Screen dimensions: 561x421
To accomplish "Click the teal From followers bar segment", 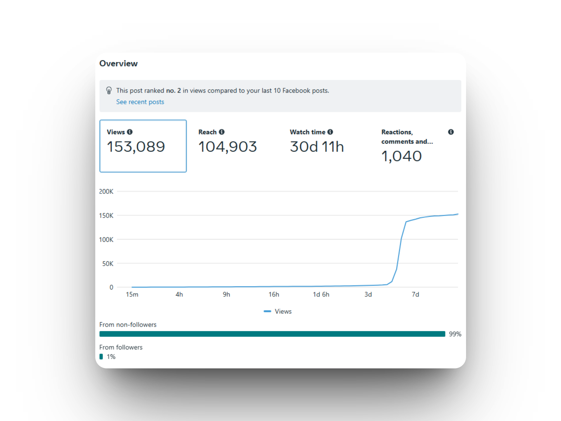I will coord(101,357).
